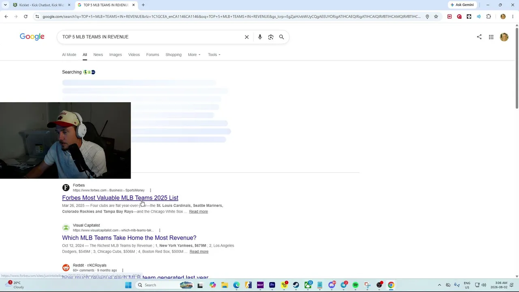The width and height of the screenshot is (519, 292).
Task: Switch to the Forums results tab
Action: (152, 55)
